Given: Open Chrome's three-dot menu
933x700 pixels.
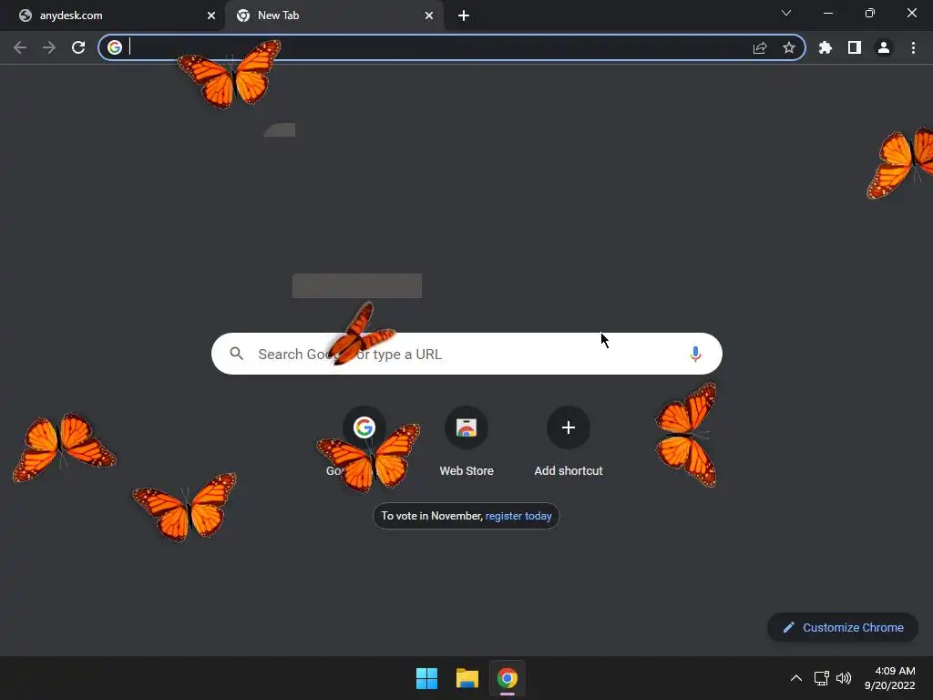Looking at the screenshot, I should pos(913,47).
